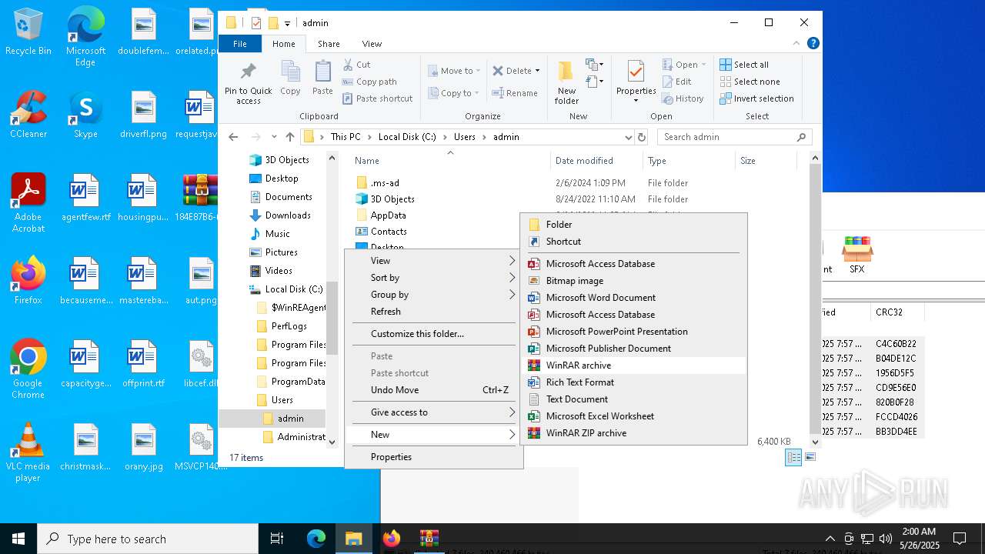The image size is (985, 554).
Task: Open the Open button dropdown arrow
Action: click(x=702, y=65)
